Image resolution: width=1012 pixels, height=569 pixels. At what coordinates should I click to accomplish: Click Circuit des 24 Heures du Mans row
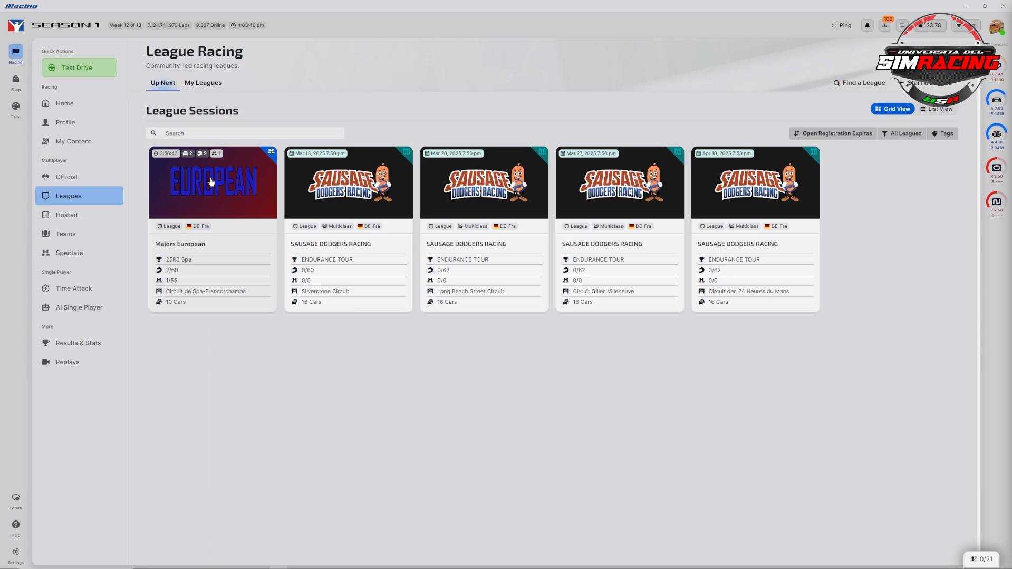(x=755, y=291)
